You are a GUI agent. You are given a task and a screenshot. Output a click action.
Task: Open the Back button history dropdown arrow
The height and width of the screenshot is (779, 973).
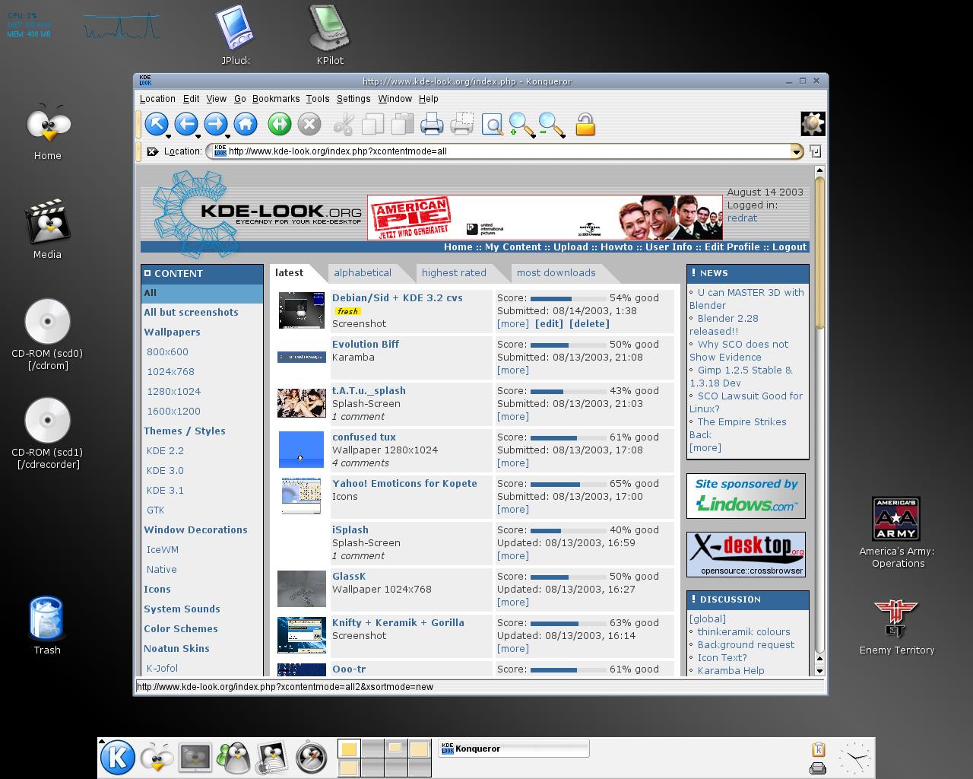(x=198, y=136)
